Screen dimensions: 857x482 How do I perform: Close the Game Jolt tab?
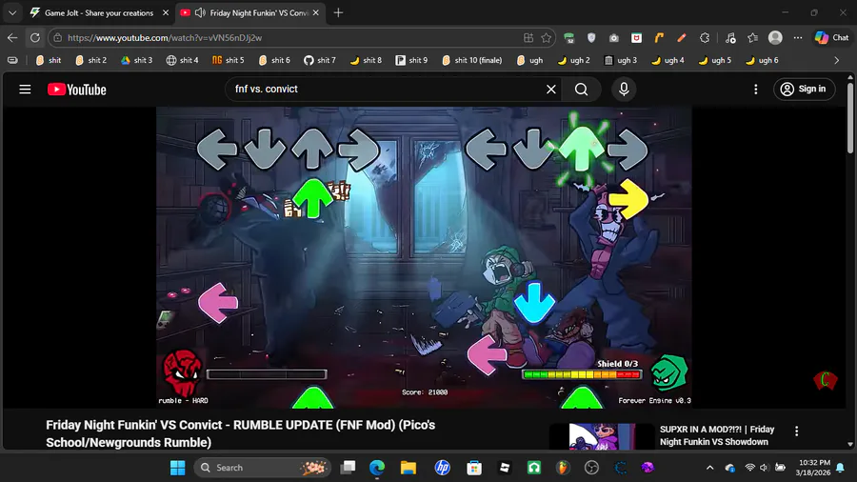[166, 12]
